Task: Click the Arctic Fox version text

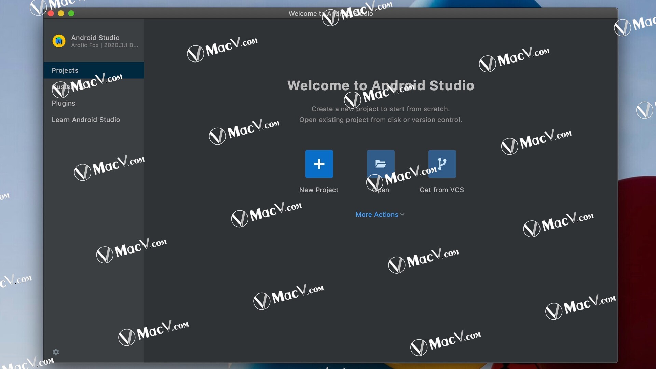Action: coord(105,45)
